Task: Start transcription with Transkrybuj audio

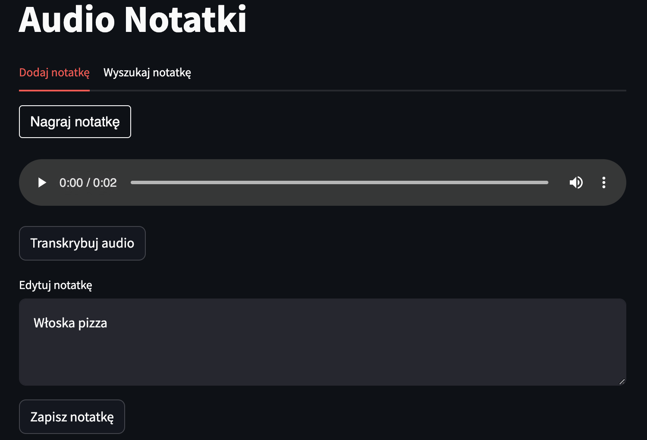Action: [82, 243]
